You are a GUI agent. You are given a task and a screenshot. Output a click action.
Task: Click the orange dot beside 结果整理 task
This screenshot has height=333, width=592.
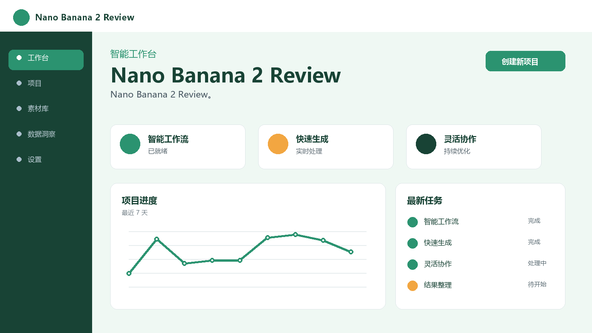(x=412, y=286)
